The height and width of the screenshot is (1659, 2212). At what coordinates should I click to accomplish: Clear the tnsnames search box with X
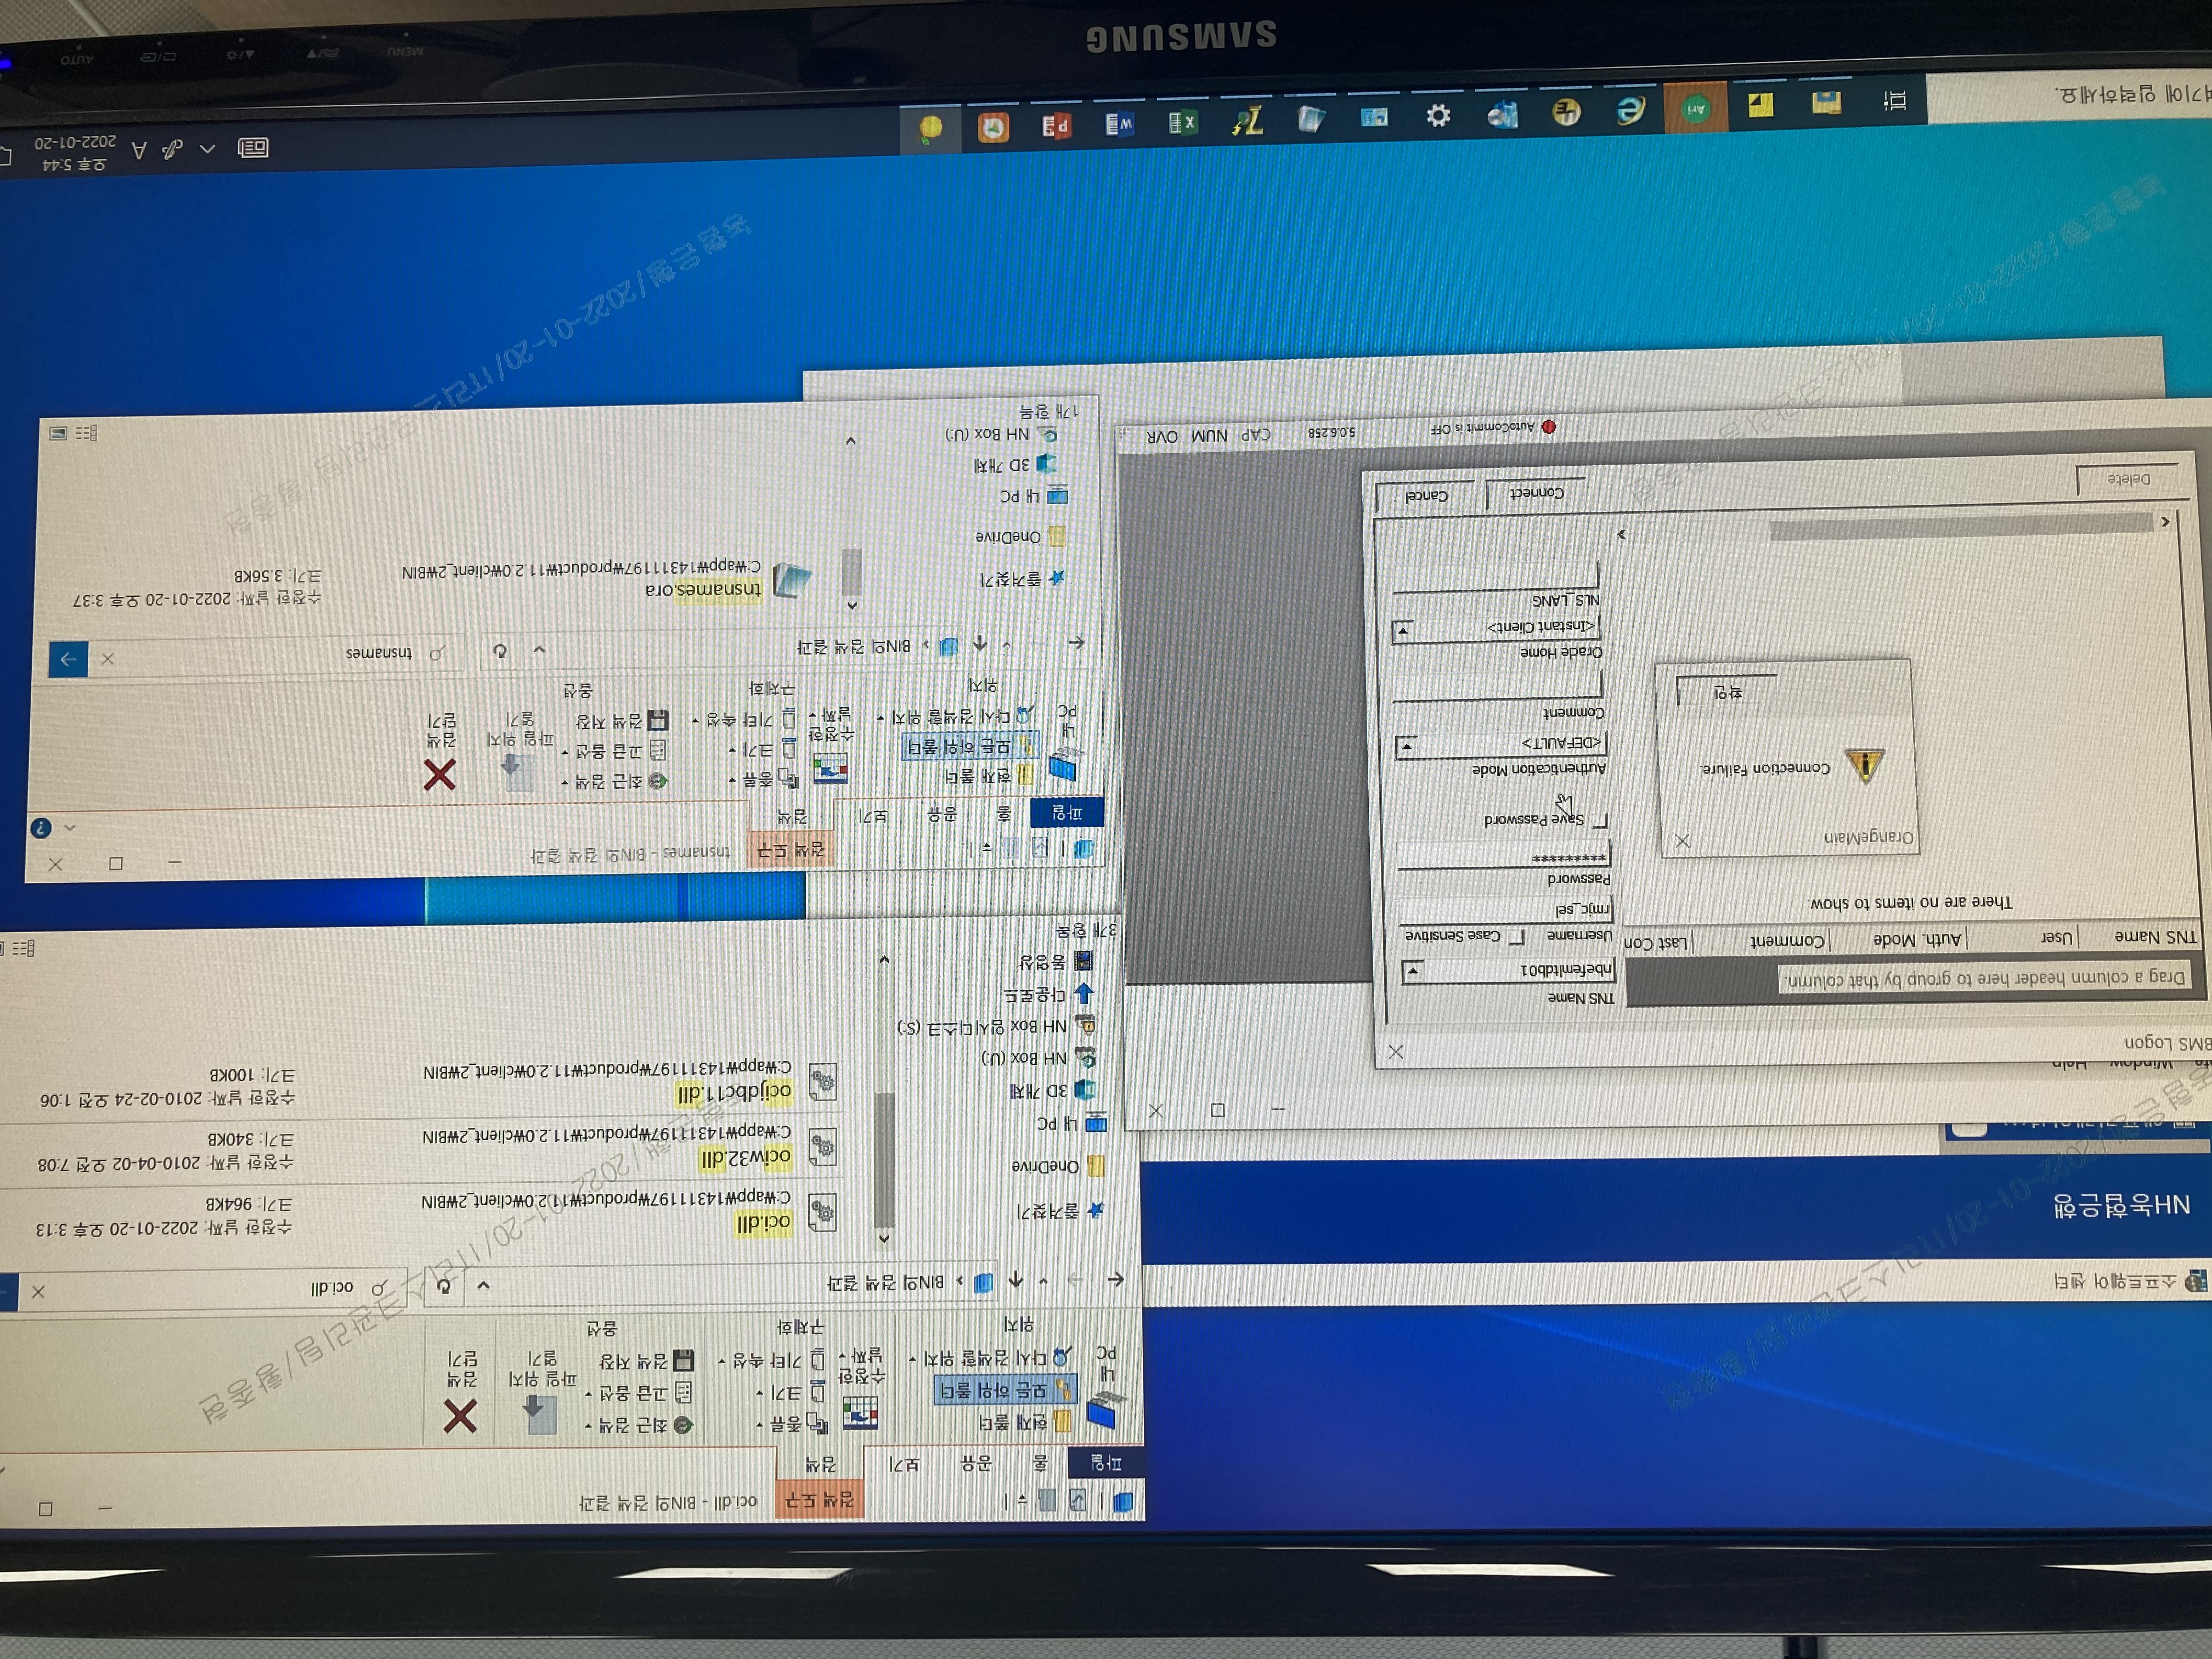coord(108,659)
